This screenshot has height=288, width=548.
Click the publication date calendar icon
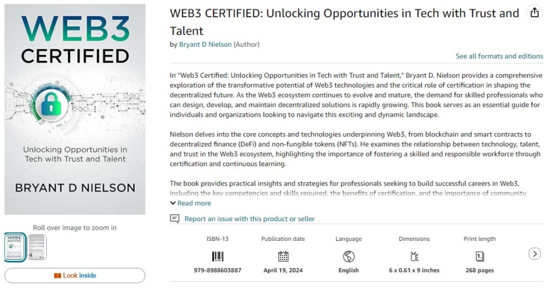pyautogui.click(x=283, y=257)
